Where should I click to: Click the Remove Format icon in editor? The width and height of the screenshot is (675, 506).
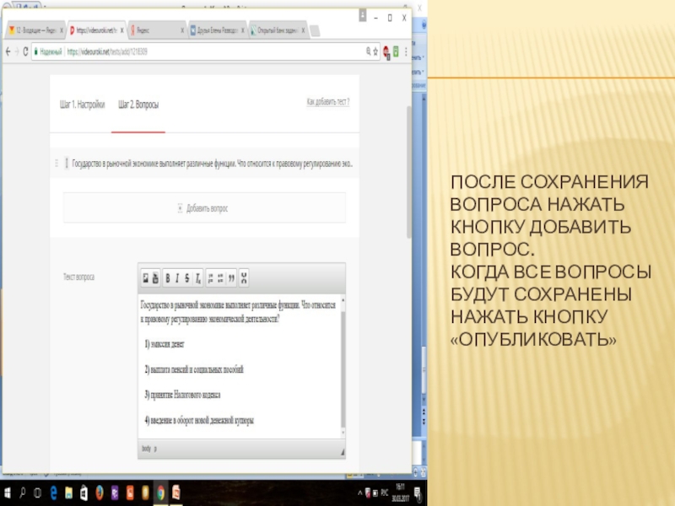tap(197, 277)
